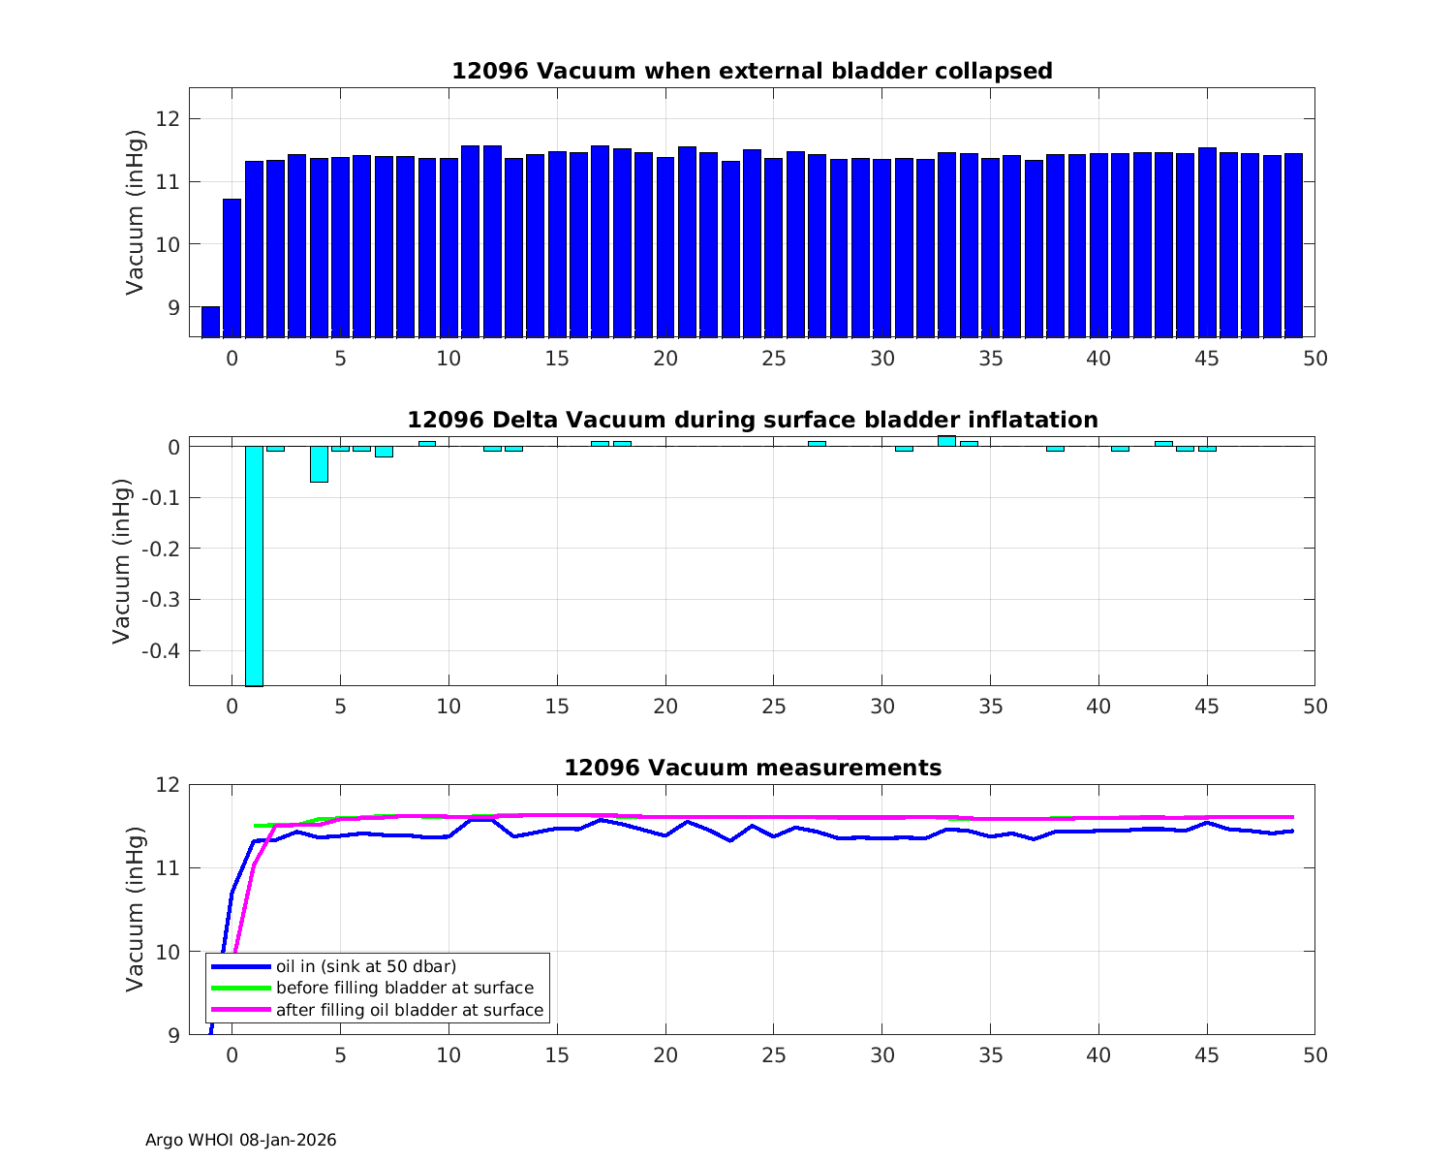Click the 'Argo WHOI 08-Jan-2026' footer text
Viewport: 1453px width, 1163px height.
pos(240,1141)
